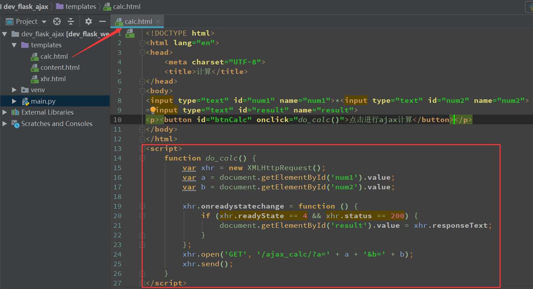The image size is (533, 289).
Task: Open Project panel gear settings
Action: click(x=89, y=21)
